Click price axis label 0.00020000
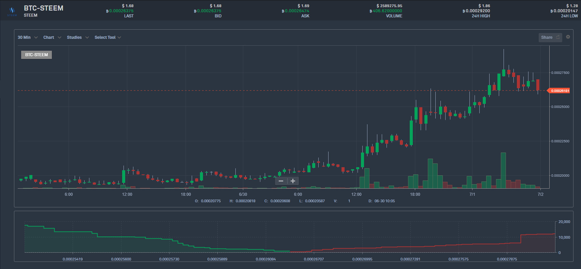581x269 pixels. (560, 176)
